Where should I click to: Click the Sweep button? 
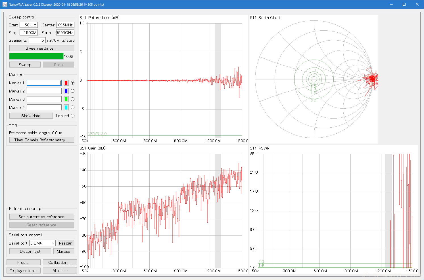[25, 65]
